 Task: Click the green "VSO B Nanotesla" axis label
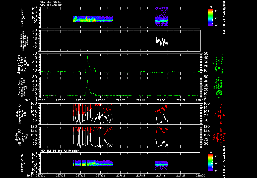(217, 64)
